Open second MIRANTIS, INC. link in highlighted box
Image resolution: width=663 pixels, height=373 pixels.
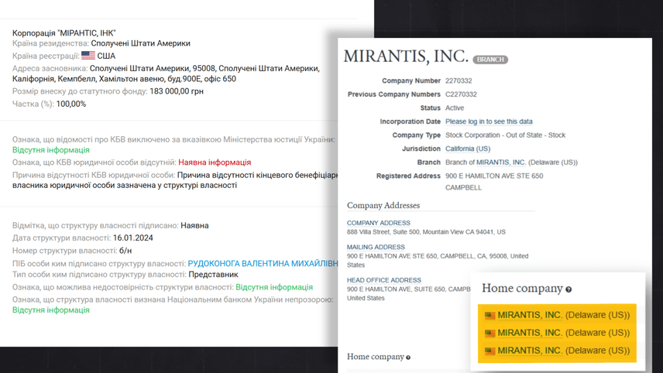[530, 334]
